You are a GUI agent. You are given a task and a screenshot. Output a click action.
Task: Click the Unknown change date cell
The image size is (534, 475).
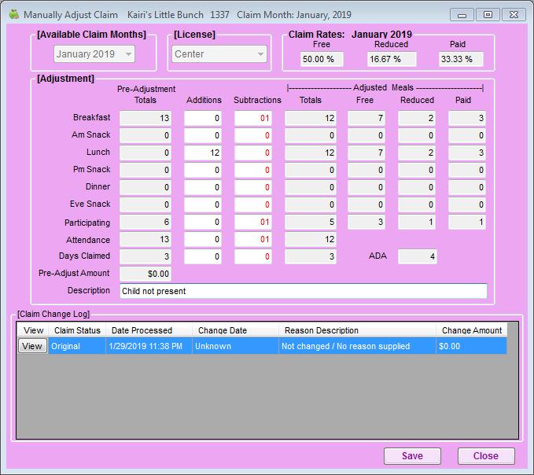click(235, 346)
